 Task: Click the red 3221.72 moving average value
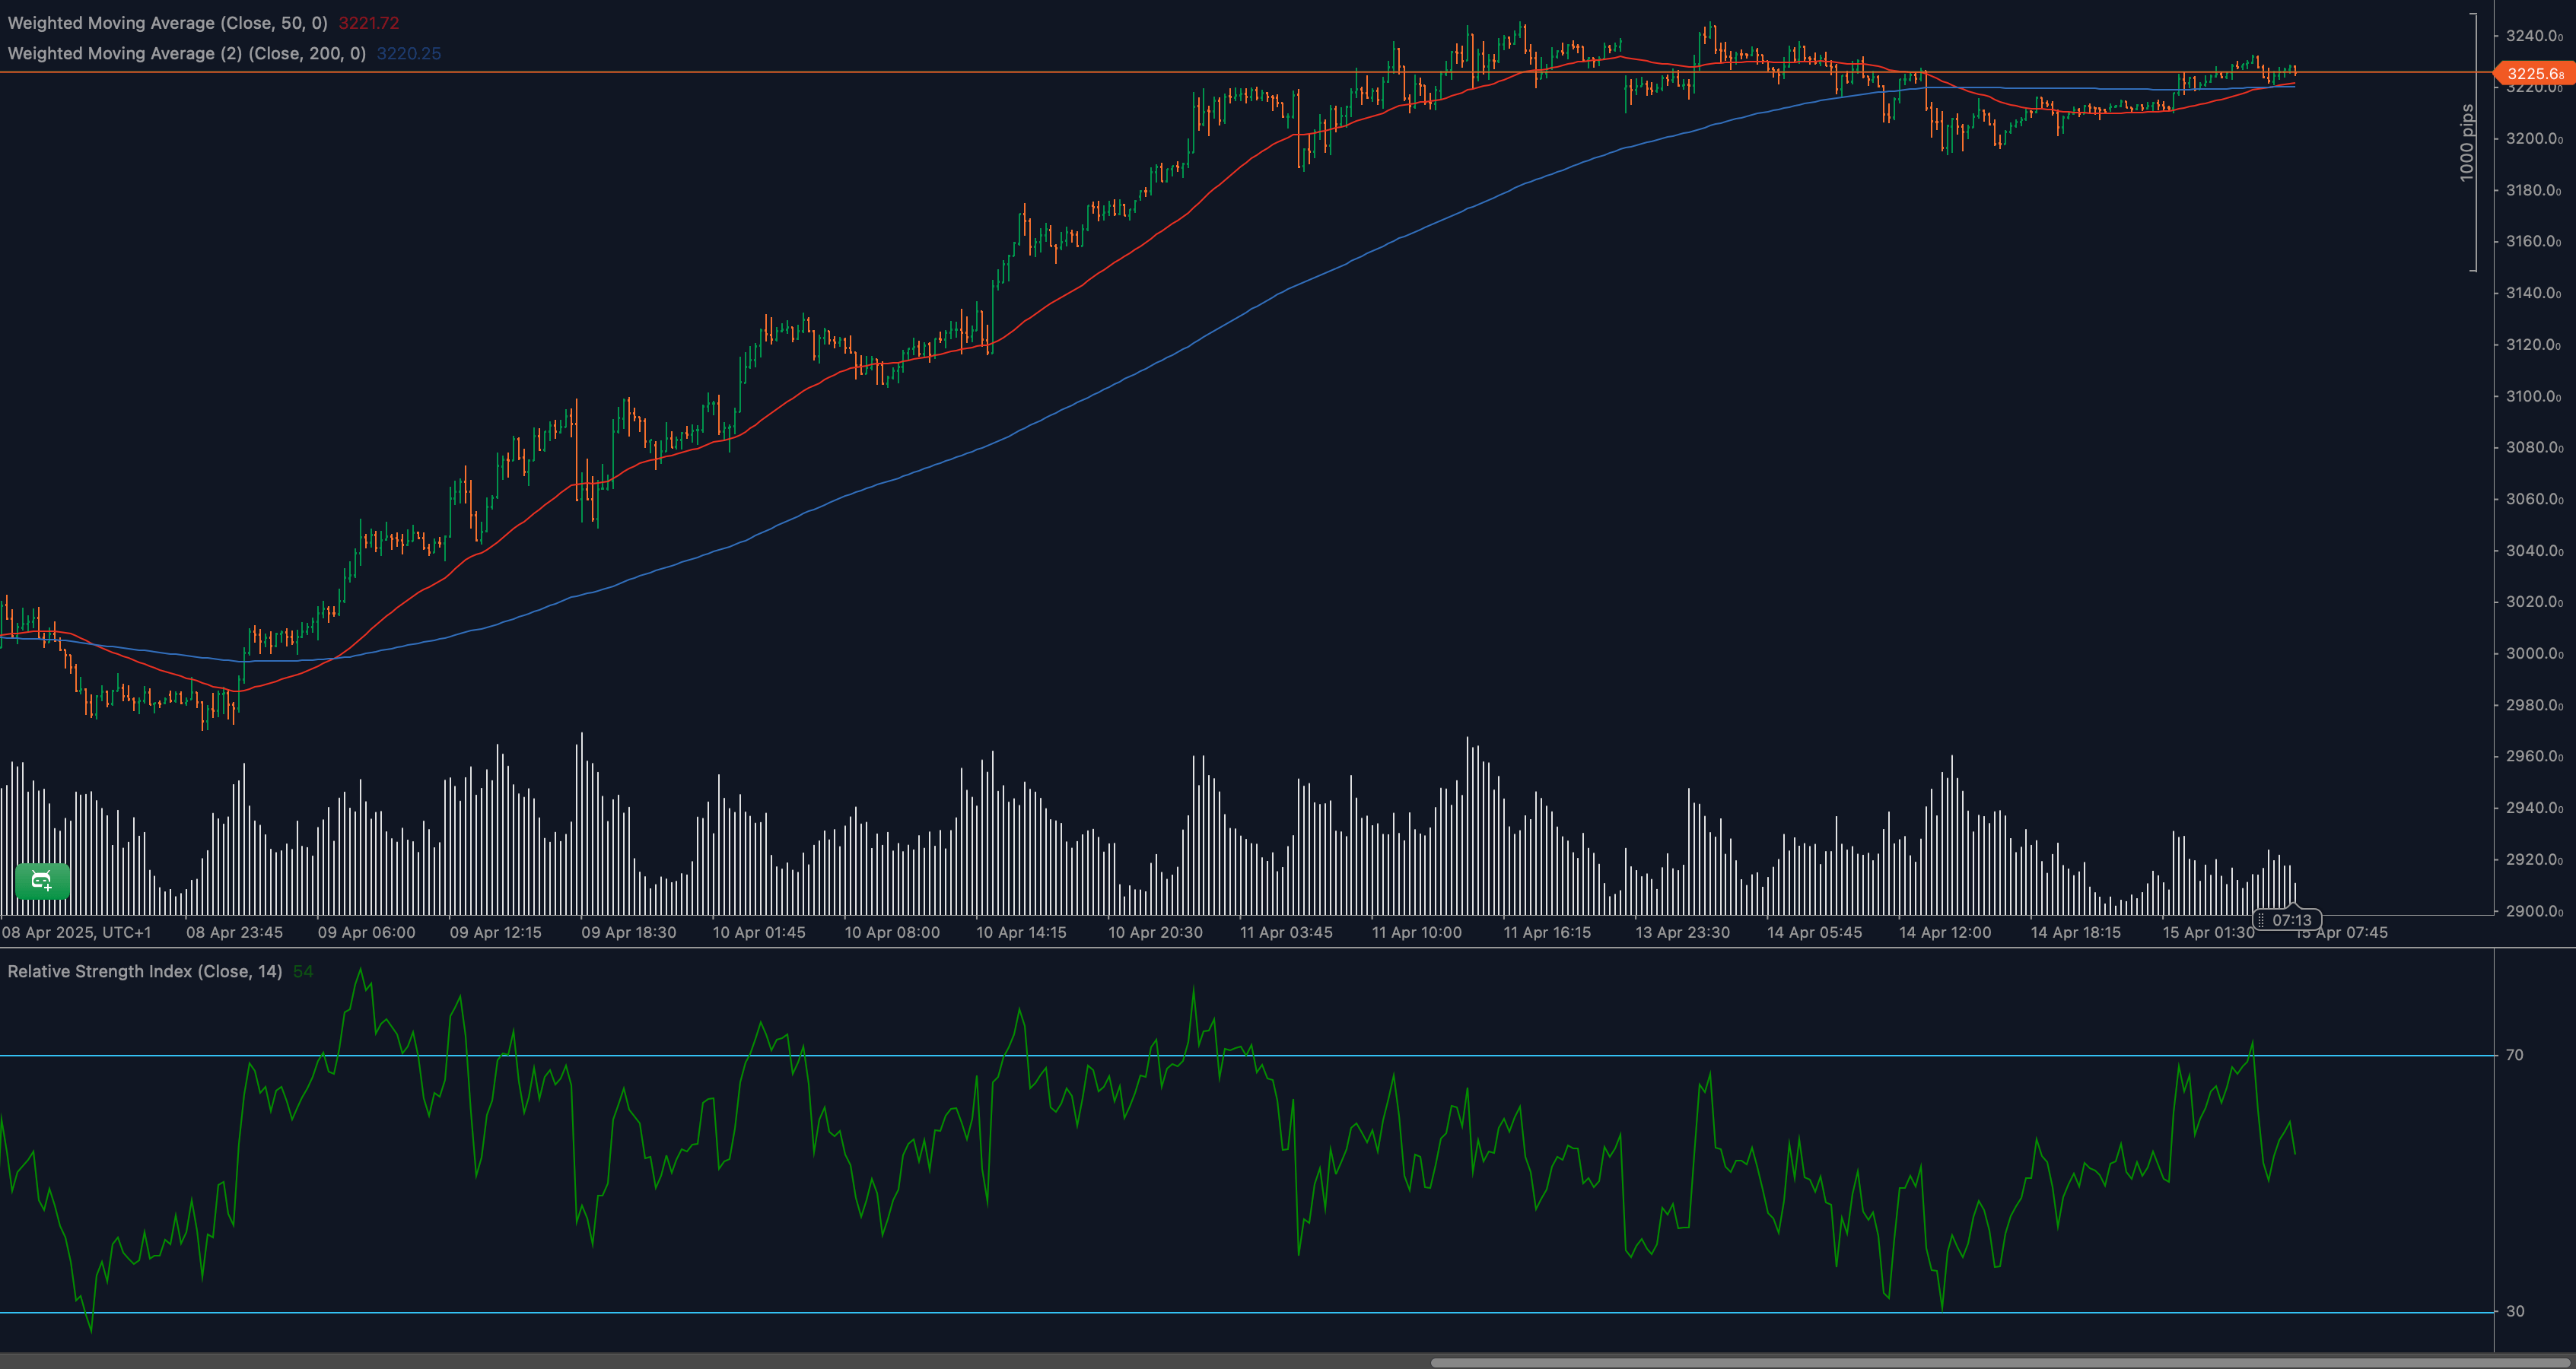coord(369,23)
